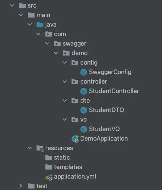Select the templates folder
This screenshot has width=162, height=190.
pyautogui.click(x=64, y=167)
